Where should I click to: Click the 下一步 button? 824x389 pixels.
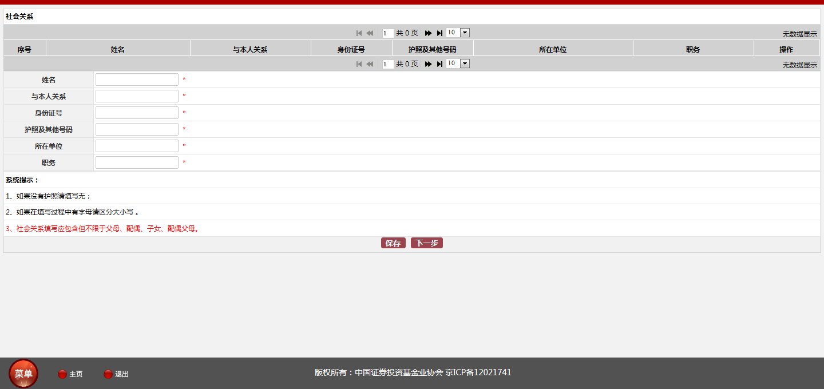[x=427, y=243]
